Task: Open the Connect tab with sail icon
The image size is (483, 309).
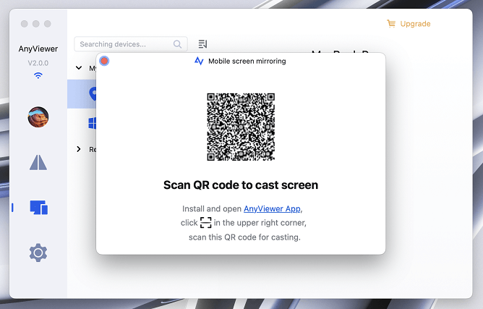Action: [x=38, y=162]
